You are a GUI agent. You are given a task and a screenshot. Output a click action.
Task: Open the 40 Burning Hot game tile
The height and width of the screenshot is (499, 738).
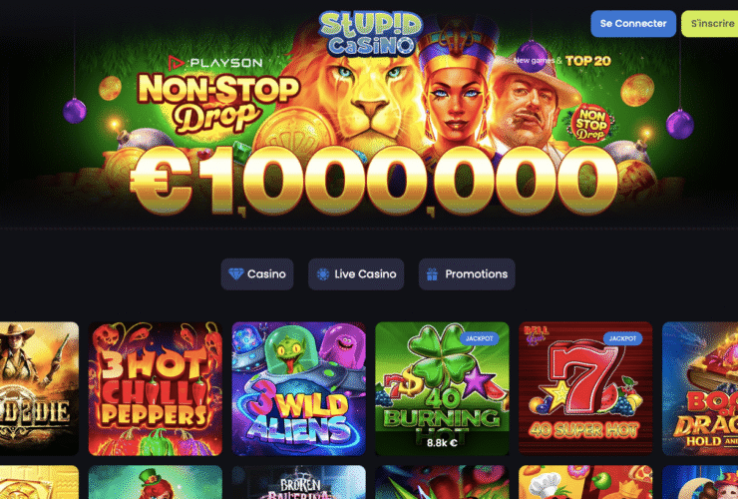442,389
